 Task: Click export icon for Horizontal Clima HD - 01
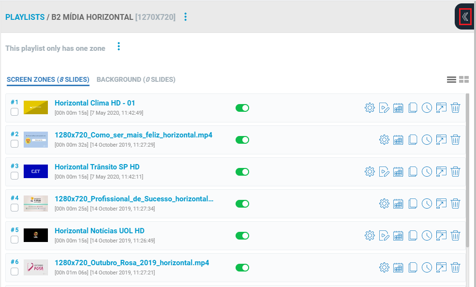tap(441, 108)
